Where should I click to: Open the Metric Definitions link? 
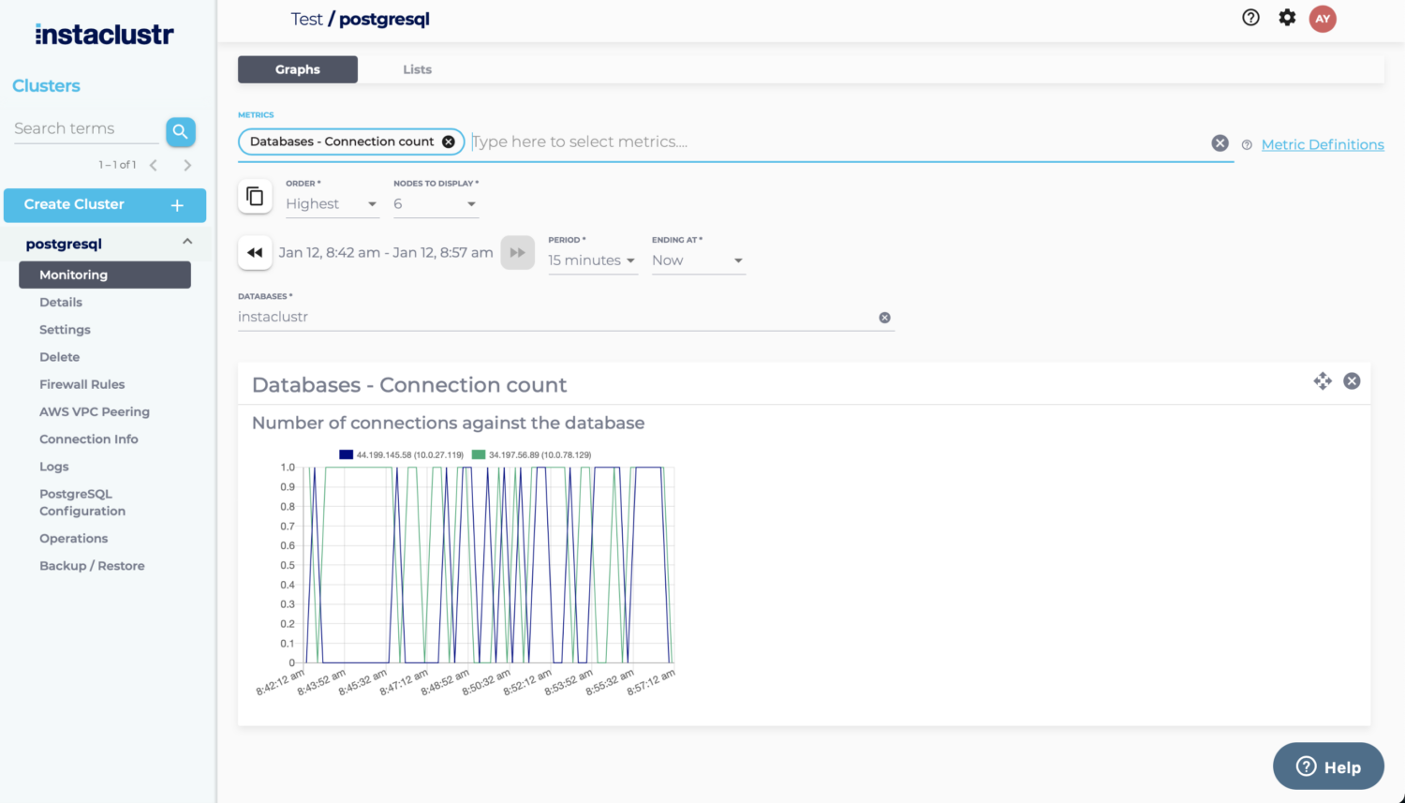pyautogui.click(x=1323, y=144)
